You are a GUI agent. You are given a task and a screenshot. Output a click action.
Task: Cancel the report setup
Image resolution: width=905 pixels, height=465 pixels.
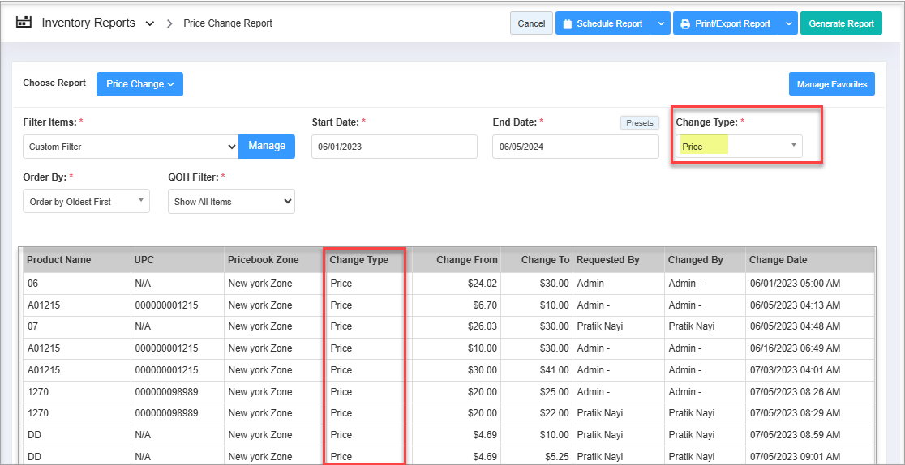(531, 23)
